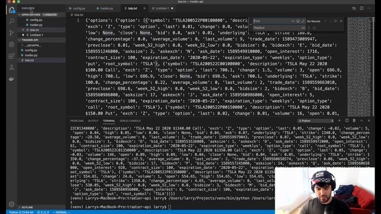
Task: Open the editor More Actions ellipsis menu
Action: 369,8
